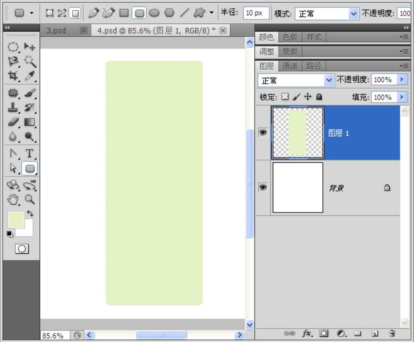Switch to the 3.psd document tab
This screenshot has width=414, height=342.
57,31
